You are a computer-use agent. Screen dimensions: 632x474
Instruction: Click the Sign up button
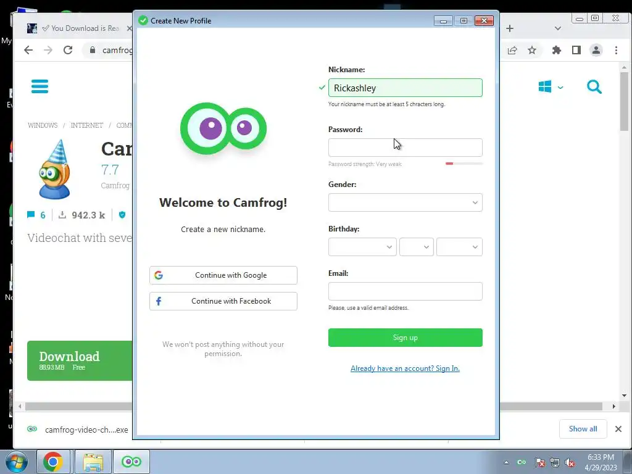(405, 338)
